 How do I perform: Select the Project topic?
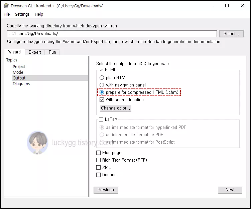click(19, 67)
